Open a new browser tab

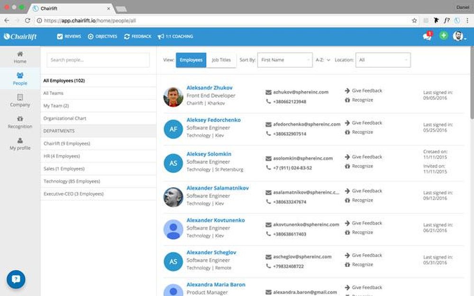(x=121, y=9)
